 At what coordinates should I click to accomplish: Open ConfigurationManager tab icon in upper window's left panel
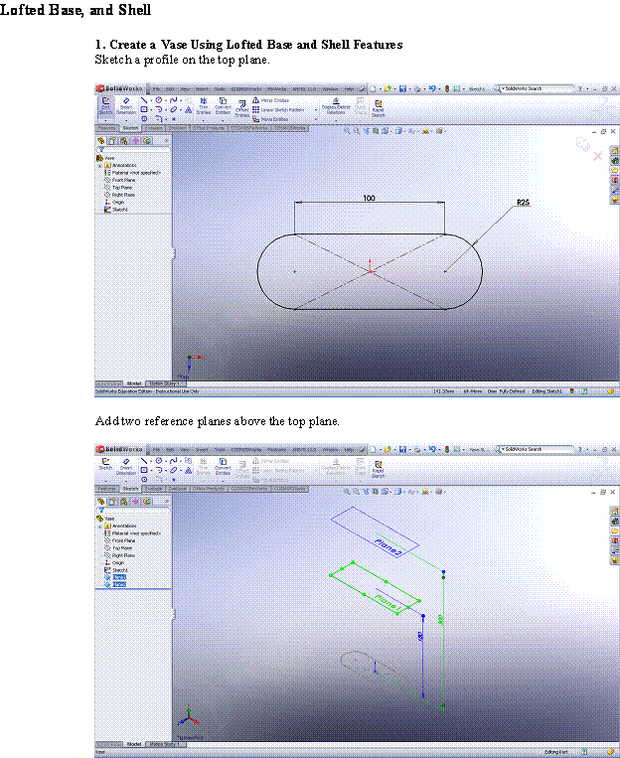123,141
